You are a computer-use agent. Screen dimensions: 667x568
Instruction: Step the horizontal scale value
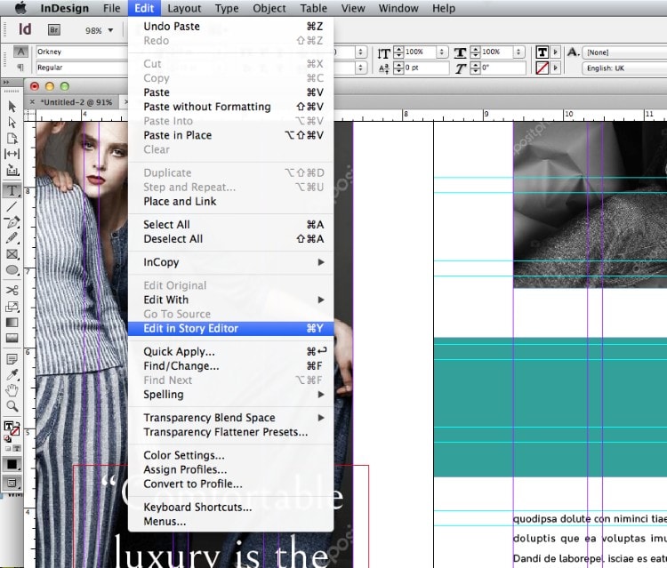pos(476,52)
